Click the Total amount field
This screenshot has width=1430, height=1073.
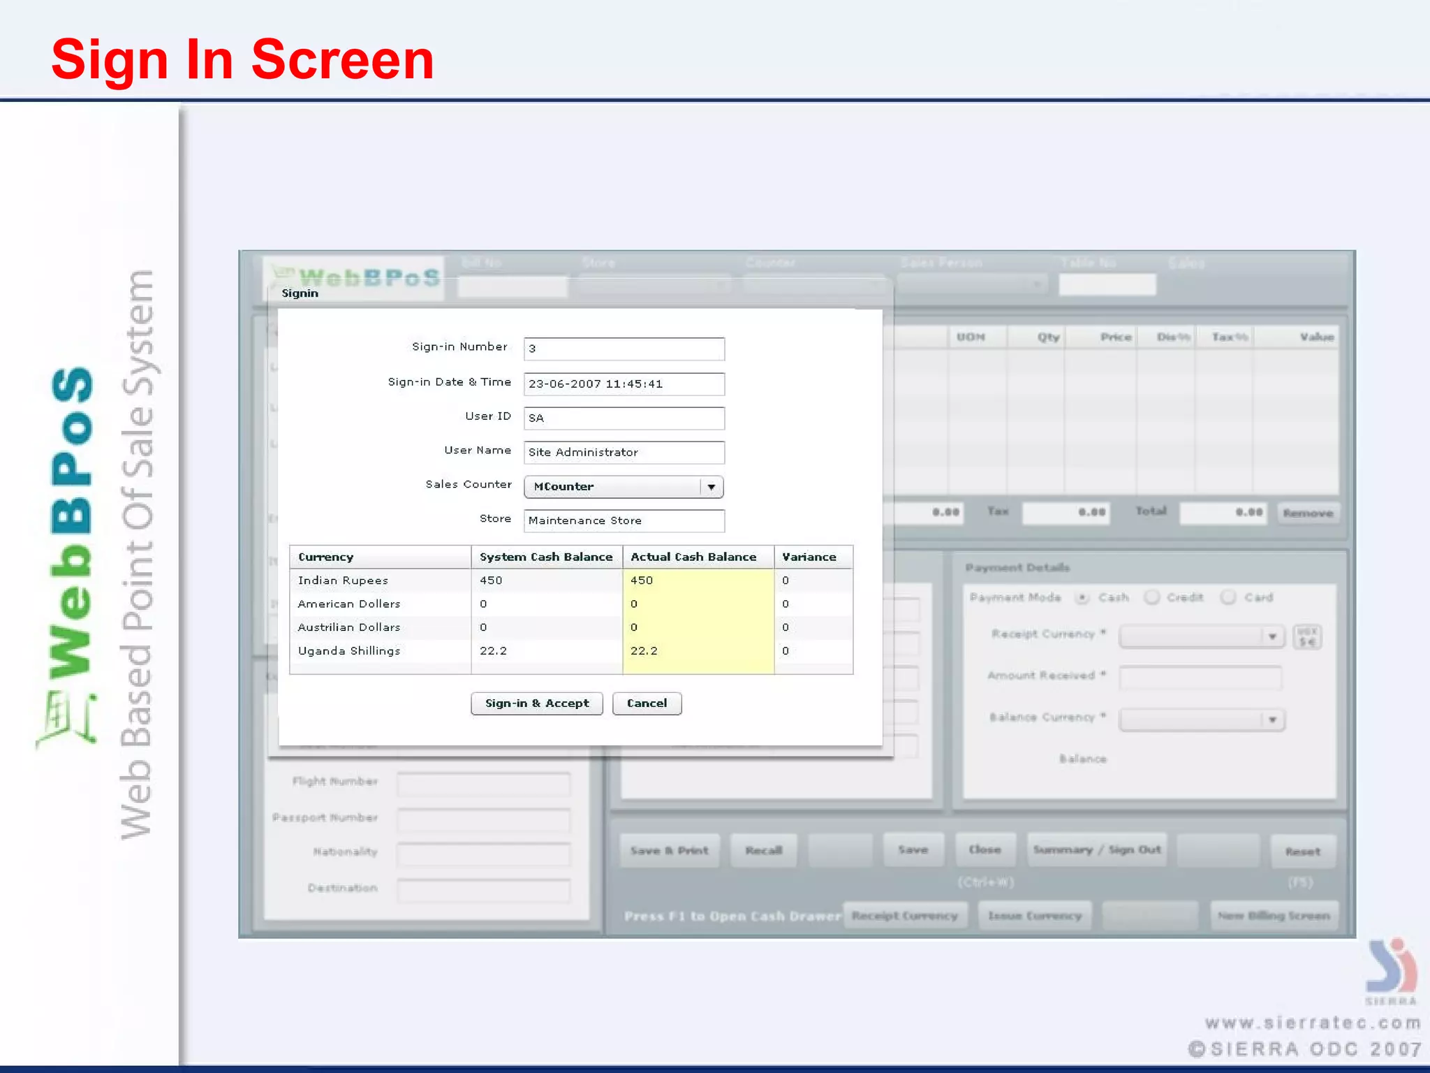(1223, 513)
